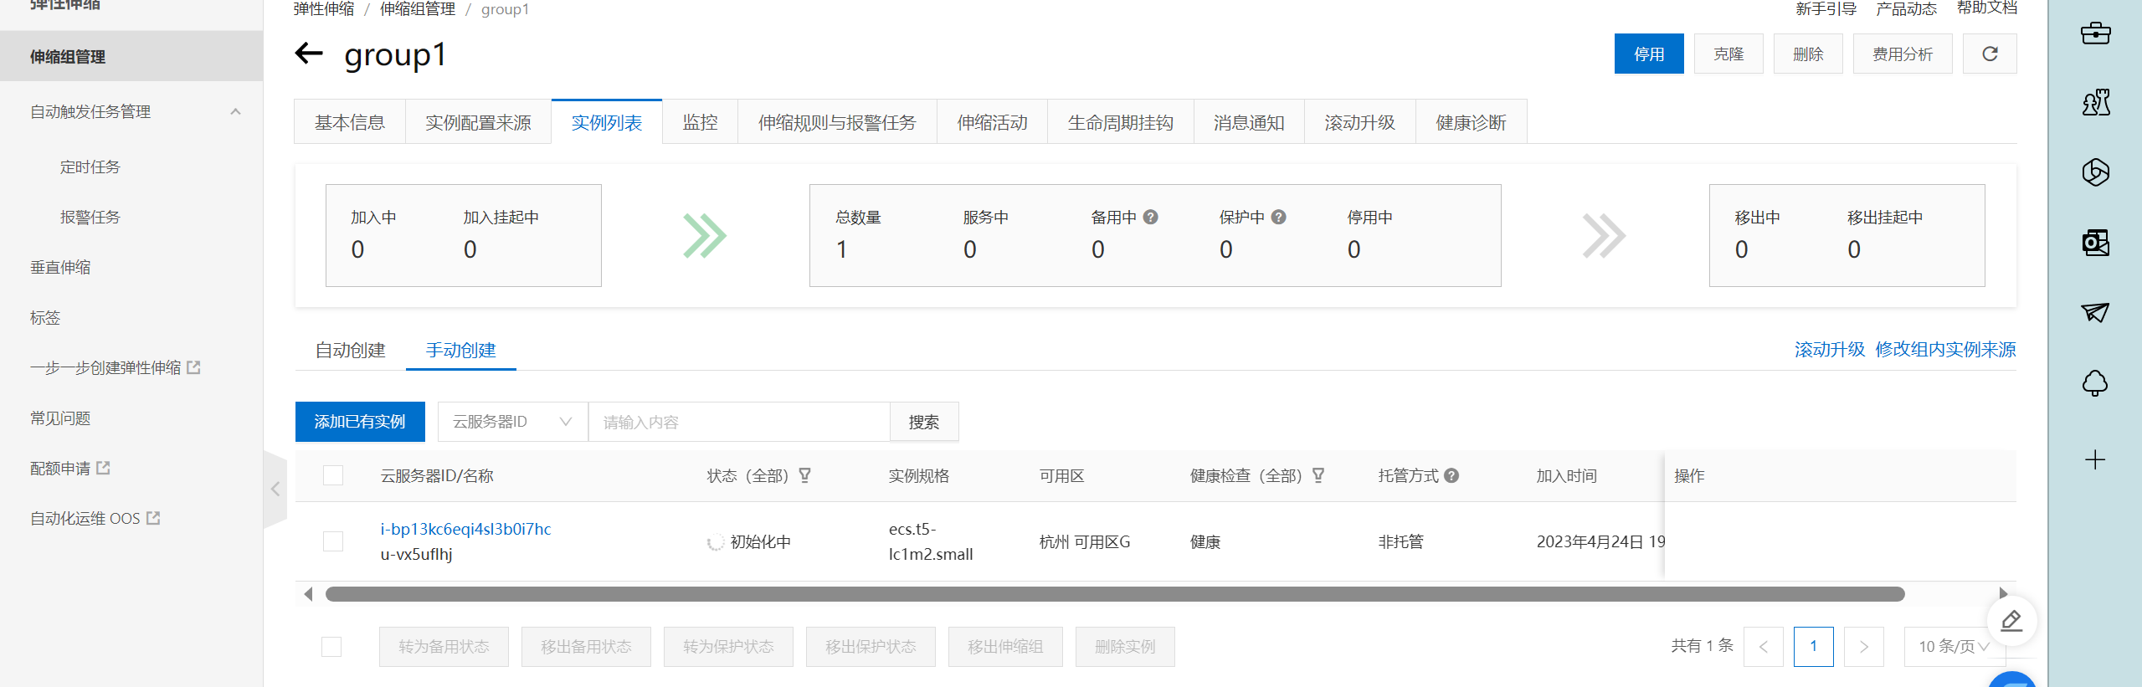Collapse the left navigation panel handle

point(275,490)
